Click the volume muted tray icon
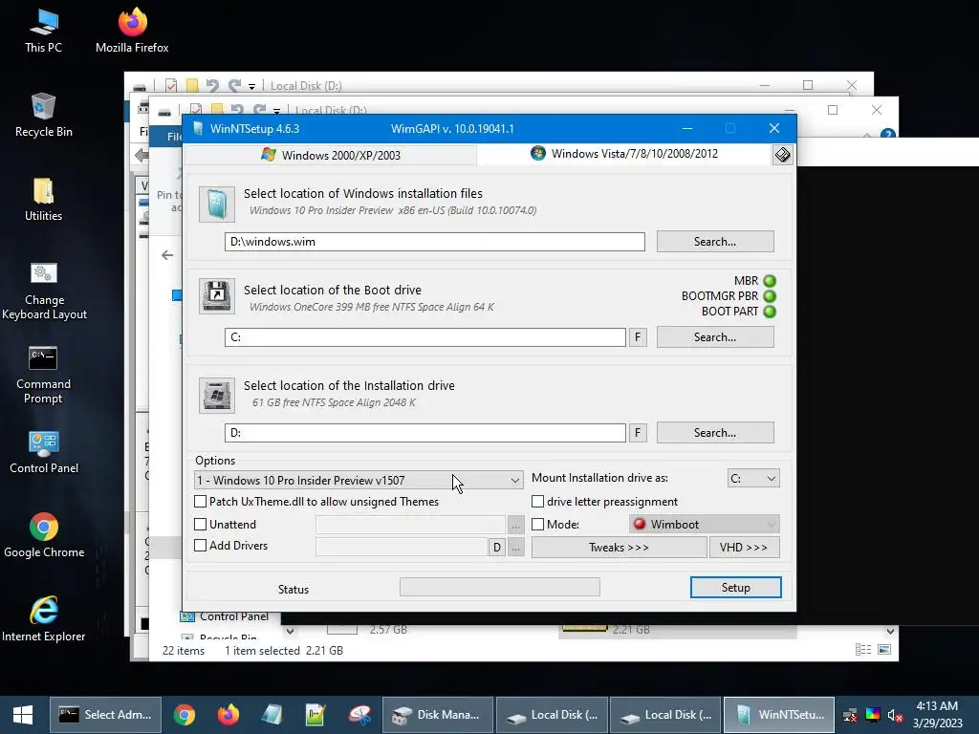 (x=895, y=715)
